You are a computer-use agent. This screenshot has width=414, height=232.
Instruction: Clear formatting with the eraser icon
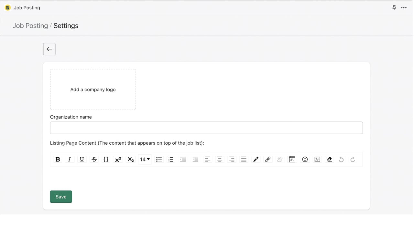coord(329,159)
